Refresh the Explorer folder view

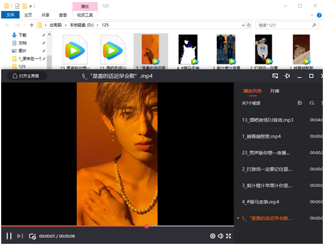(249, 25)
